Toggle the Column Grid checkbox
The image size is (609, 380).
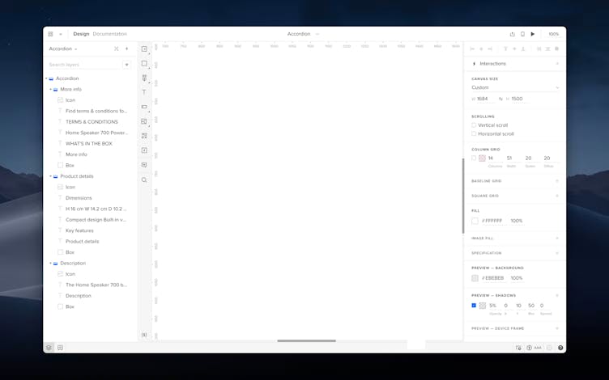(474, 158)
